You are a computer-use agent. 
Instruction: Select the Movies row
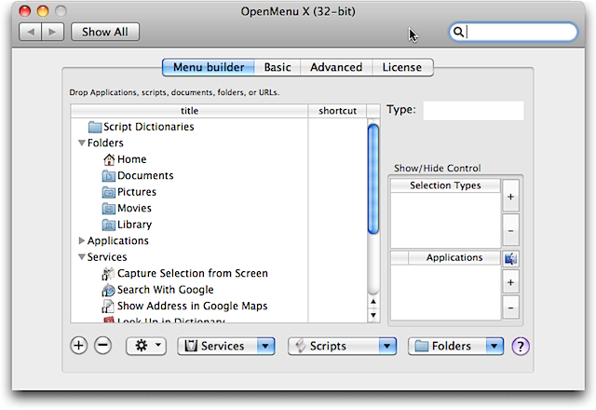pyautogui.click(x=219, y=209)
